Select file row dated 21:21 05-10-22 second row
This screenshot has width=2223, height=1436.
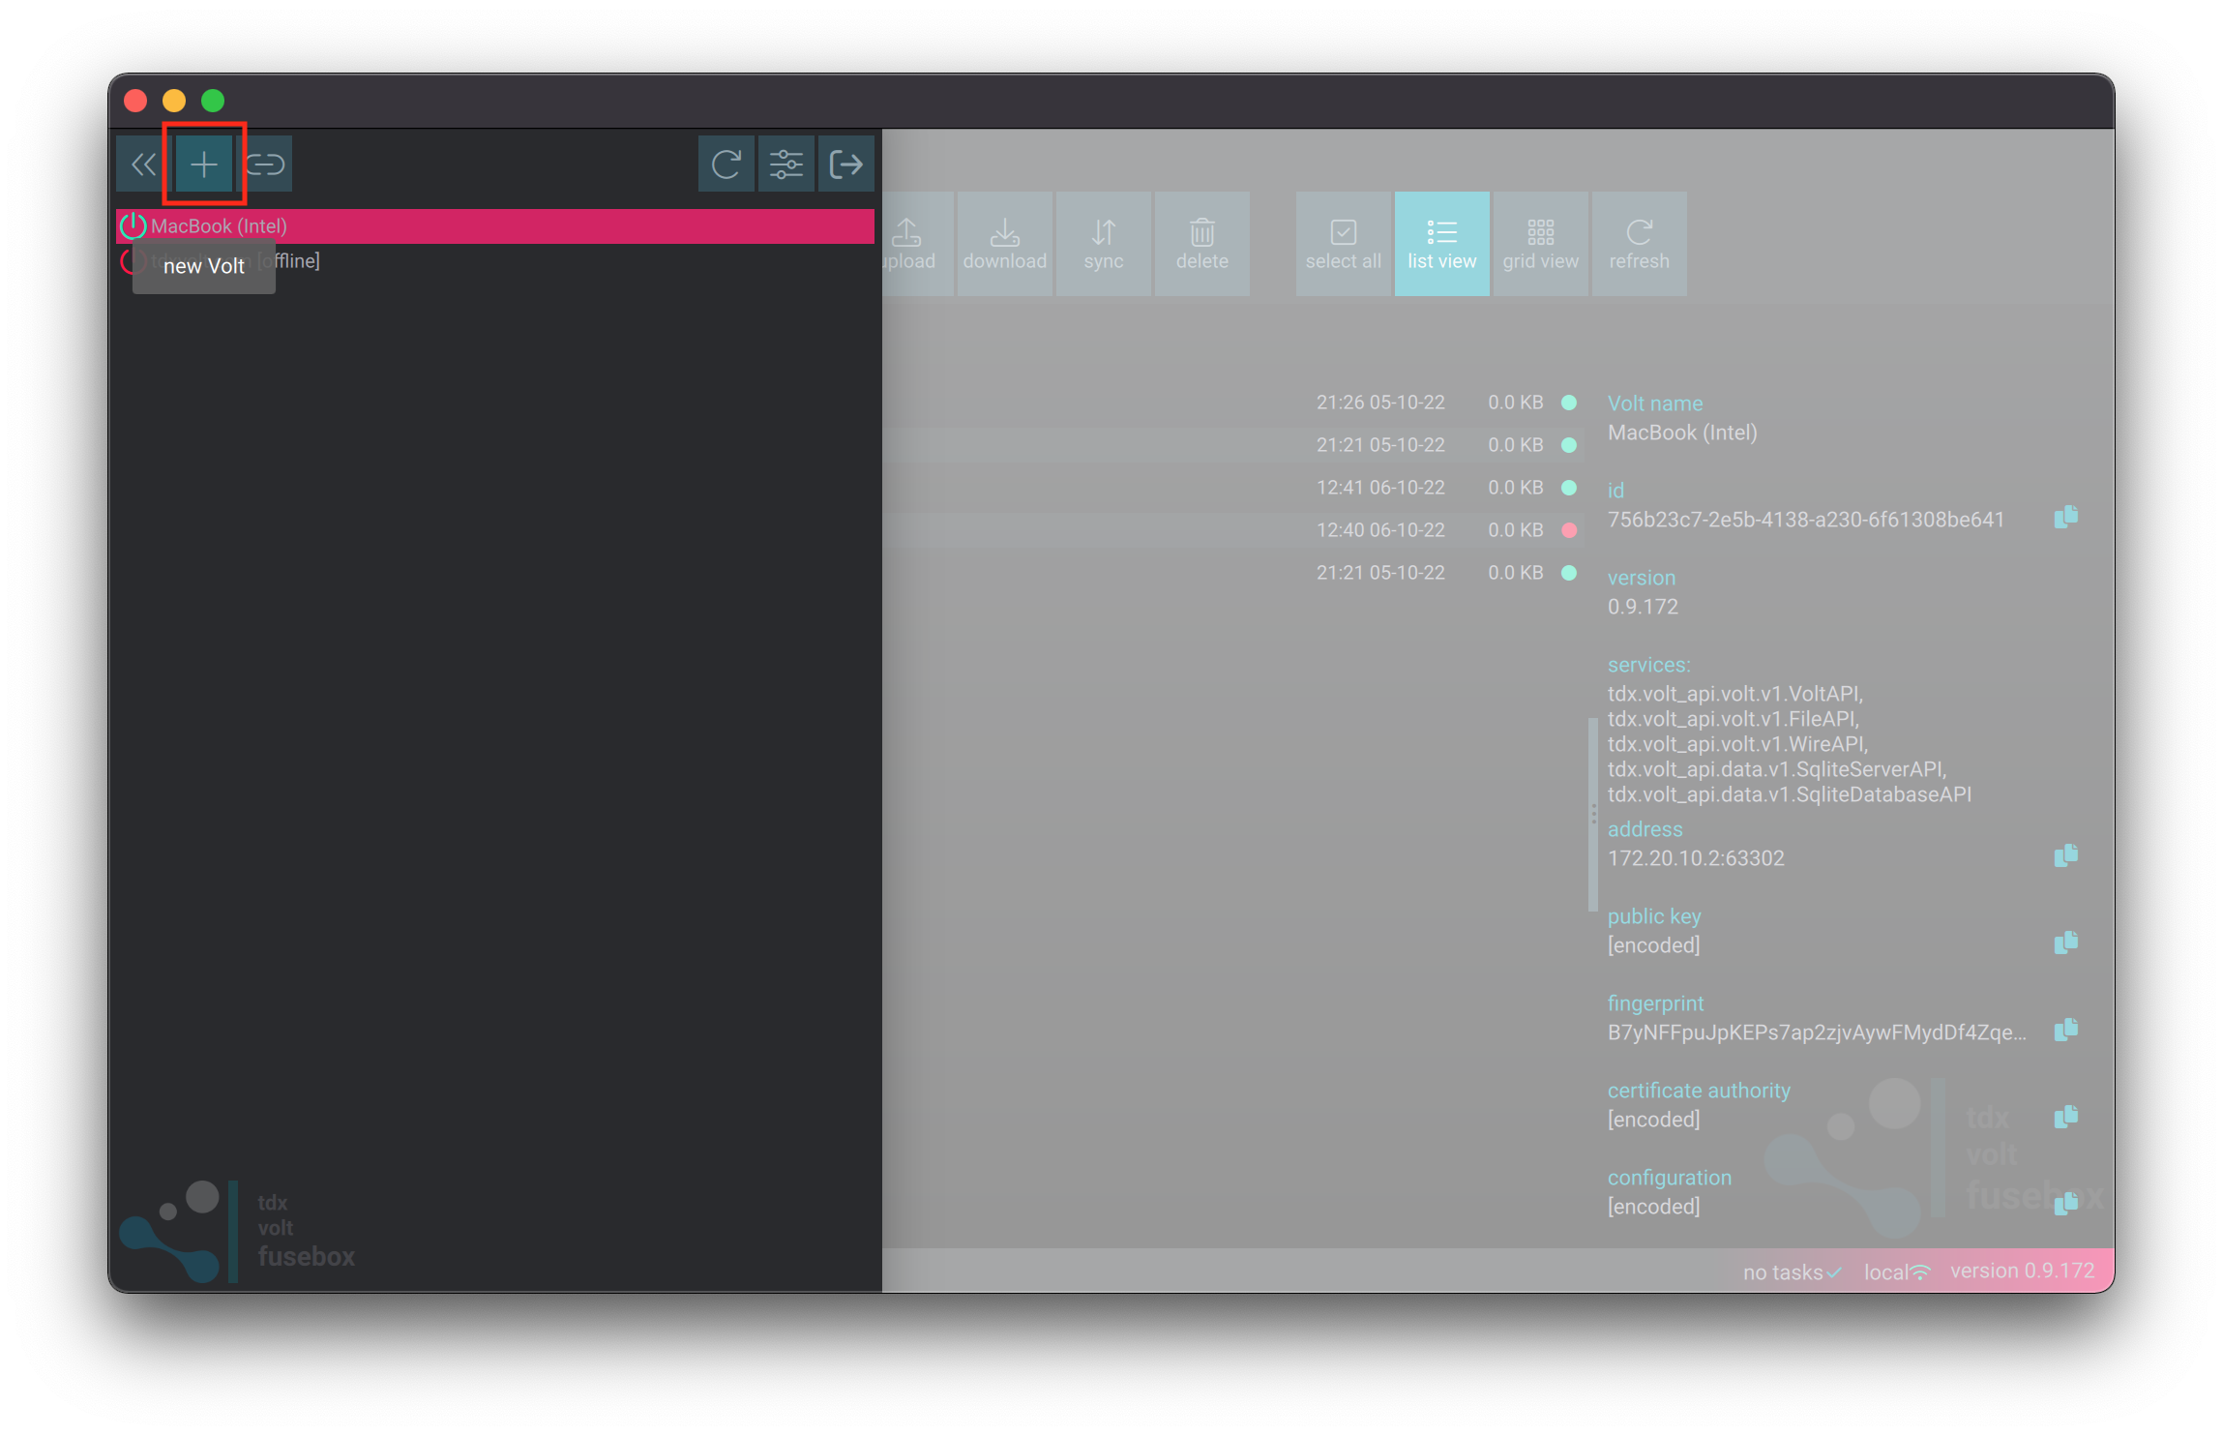(x=1233, y=445)
